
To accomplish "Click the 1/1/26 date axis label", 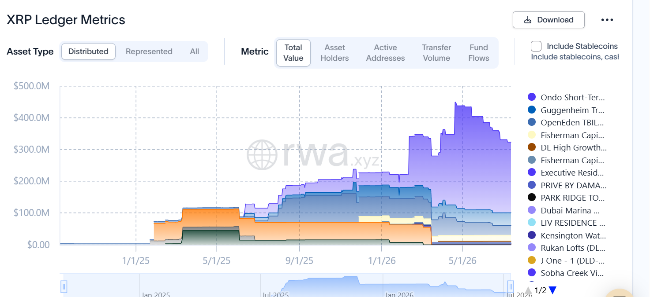I will click(381, 261).
